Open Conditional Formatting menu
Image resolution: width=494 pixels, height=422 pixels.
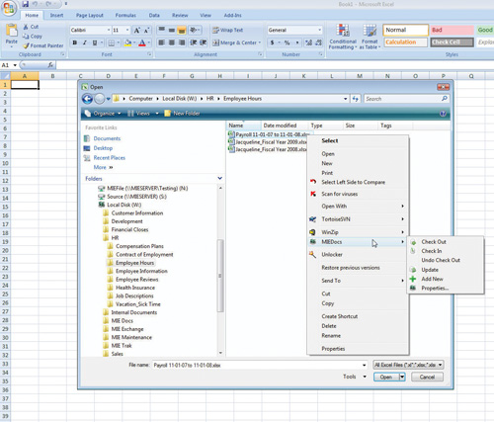tap(343, 37)
